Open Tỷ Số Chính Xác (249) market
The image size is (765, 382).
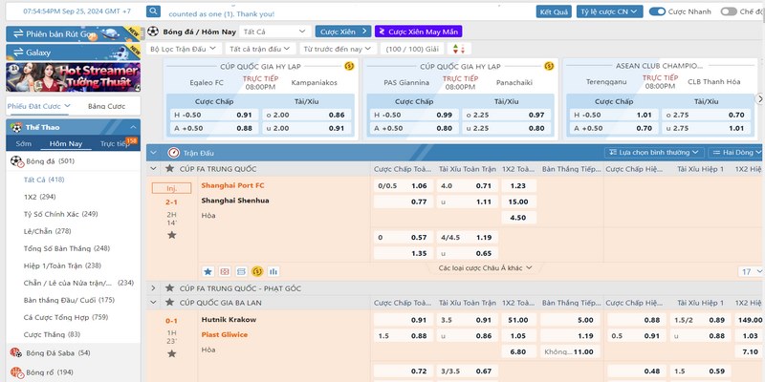60,214
